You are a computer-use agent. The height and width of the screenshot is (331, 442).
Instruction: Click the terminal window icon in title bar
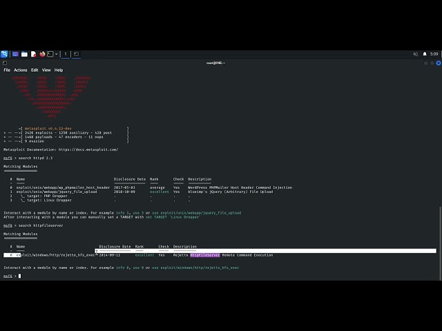pos(5,63)
